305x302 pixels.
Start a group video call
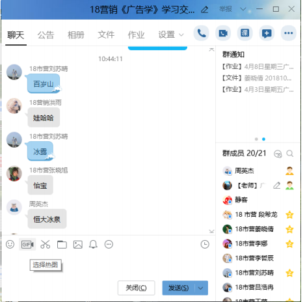point(223,33)
